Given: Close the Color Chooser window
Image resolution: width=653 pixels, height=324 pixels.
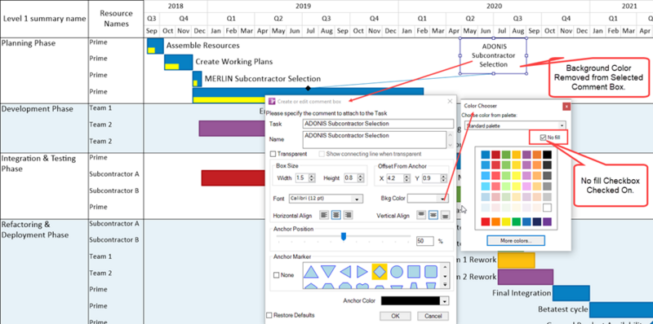Looking at the screenshot, I should (x=566, y=107).
